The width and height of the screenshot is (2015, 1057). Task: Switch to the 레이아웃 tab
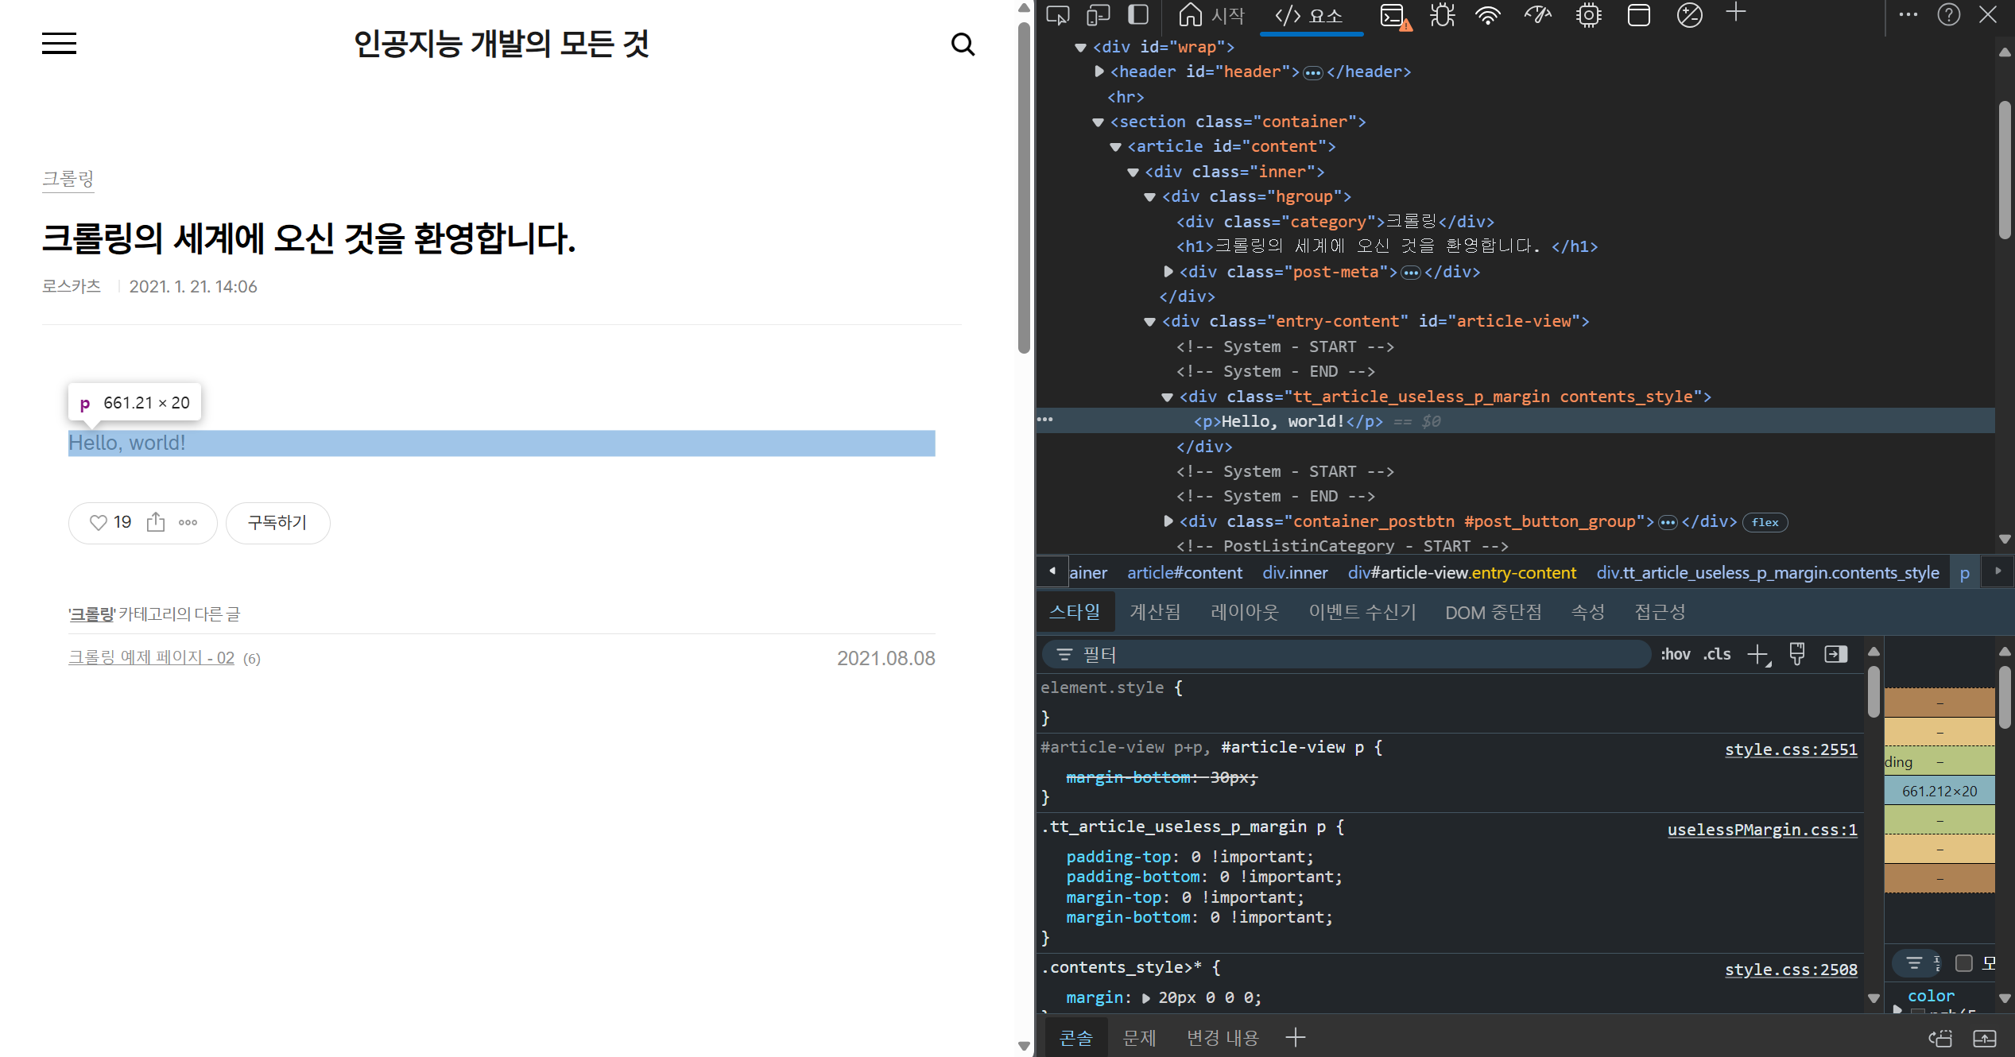[x=1244, y=612]
